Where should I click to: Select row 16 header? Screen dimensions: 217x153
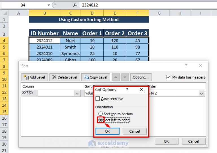pyautogui.click(x=4, y=118)
